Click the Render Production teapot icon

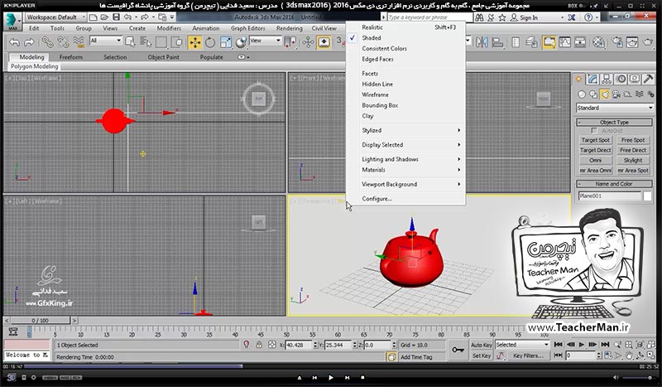(x=648, y=42)
